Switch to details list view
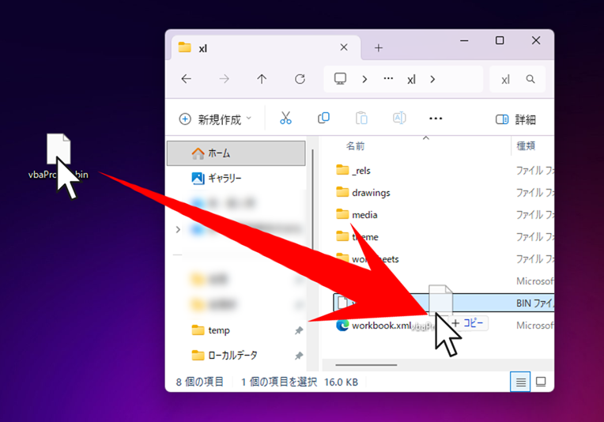604x422 pixels. click(520, 382)
